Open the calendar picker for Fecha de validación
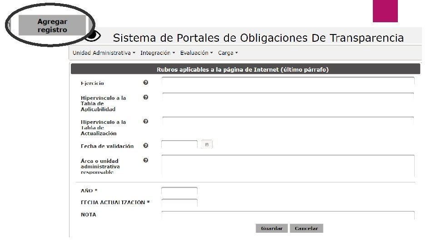 click(207, 145)
